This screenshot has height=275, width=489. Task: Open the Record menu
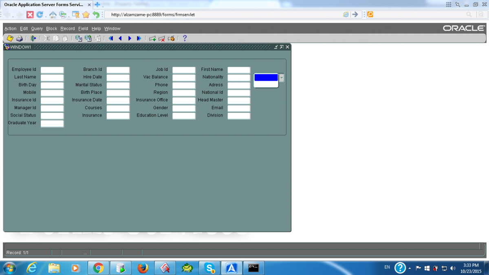68,29
